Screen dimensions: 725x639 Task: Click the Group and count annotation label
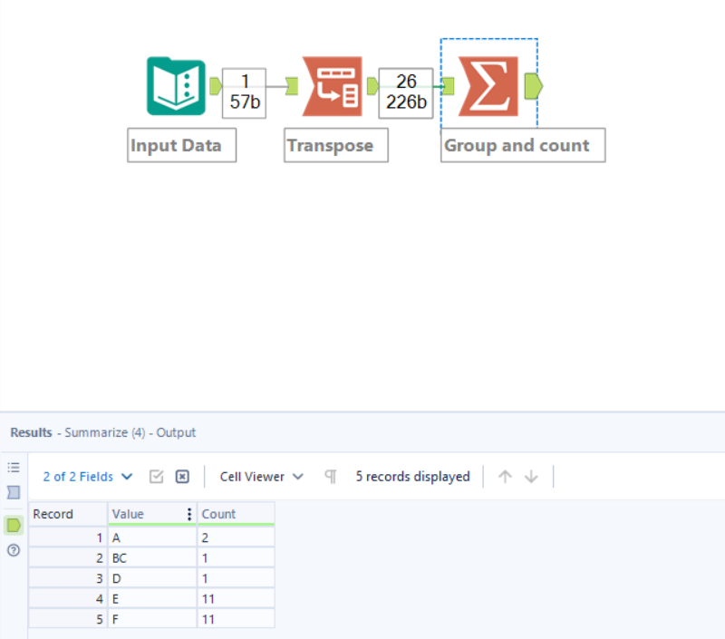point(522,145)
